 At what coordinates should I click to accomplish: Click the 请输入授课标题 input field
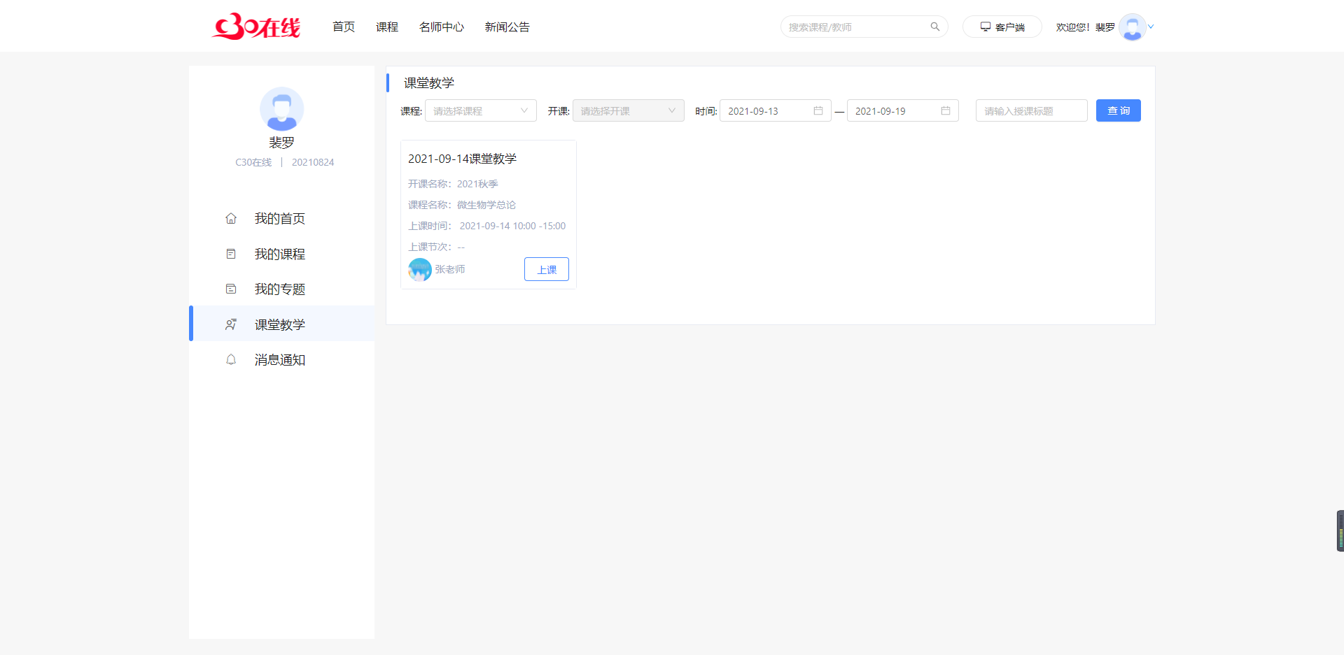(1030, 110)
